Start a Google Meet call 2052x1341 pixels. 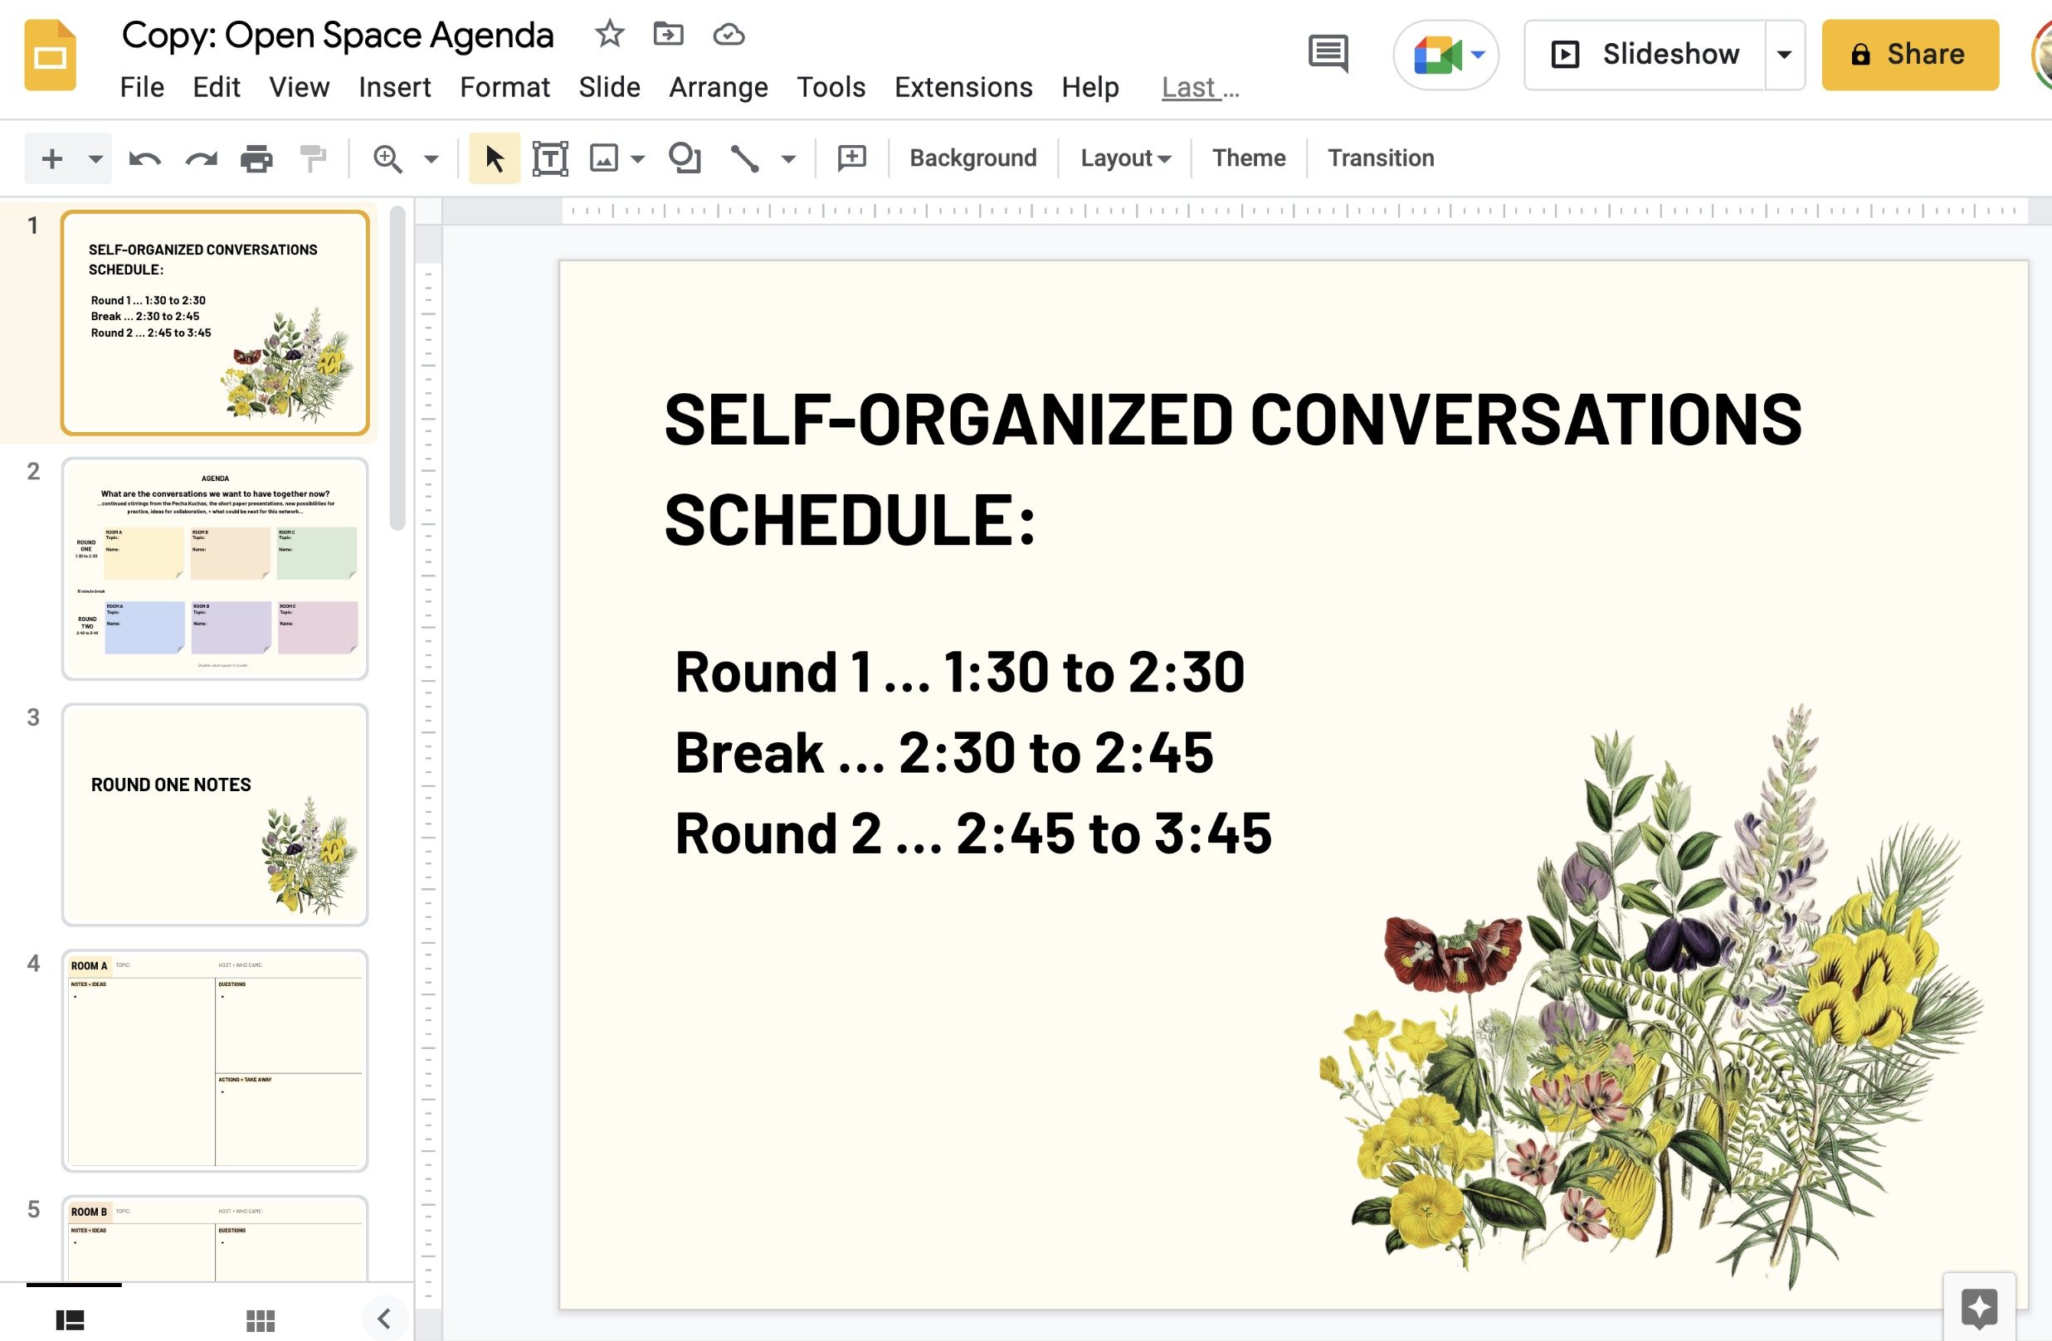1446,56
